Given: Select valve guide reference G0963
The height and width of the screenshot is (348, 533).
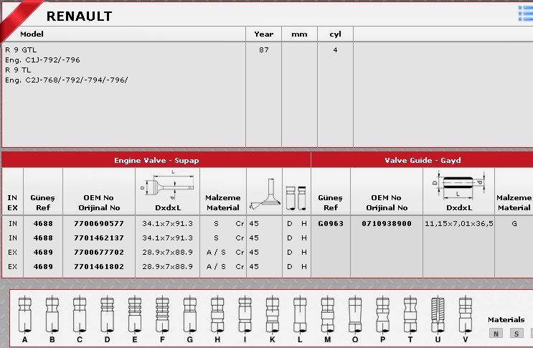Looking at the screenshot, I should click(x=330, y=224).
